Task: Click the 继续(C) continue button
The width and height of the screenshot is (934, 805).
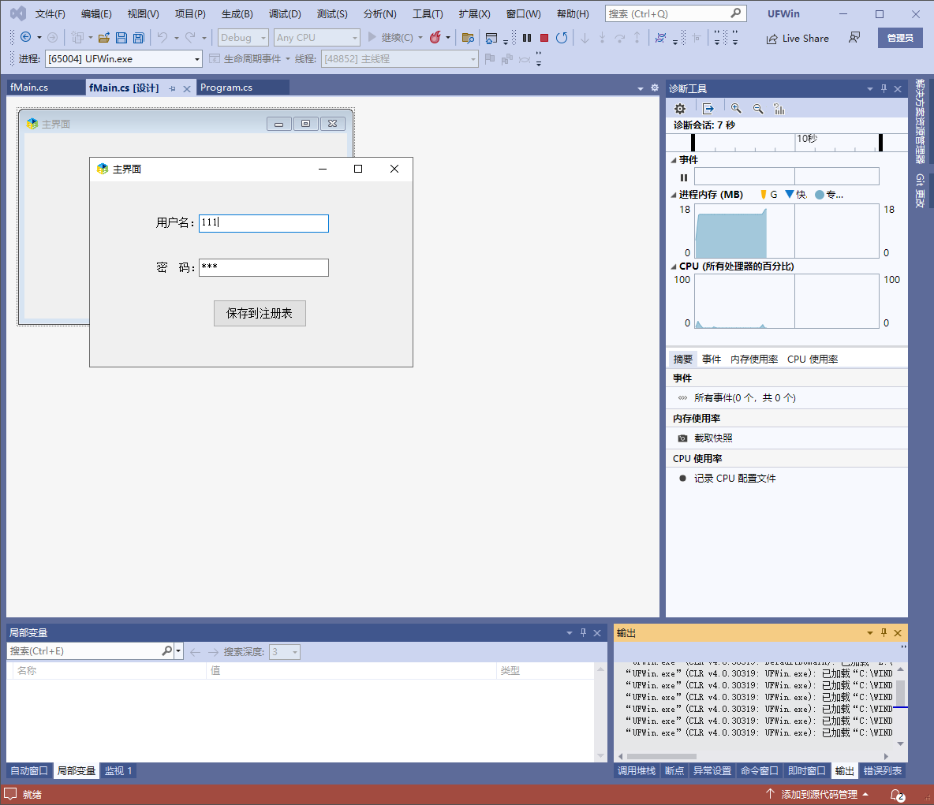Action: (390, 38)
